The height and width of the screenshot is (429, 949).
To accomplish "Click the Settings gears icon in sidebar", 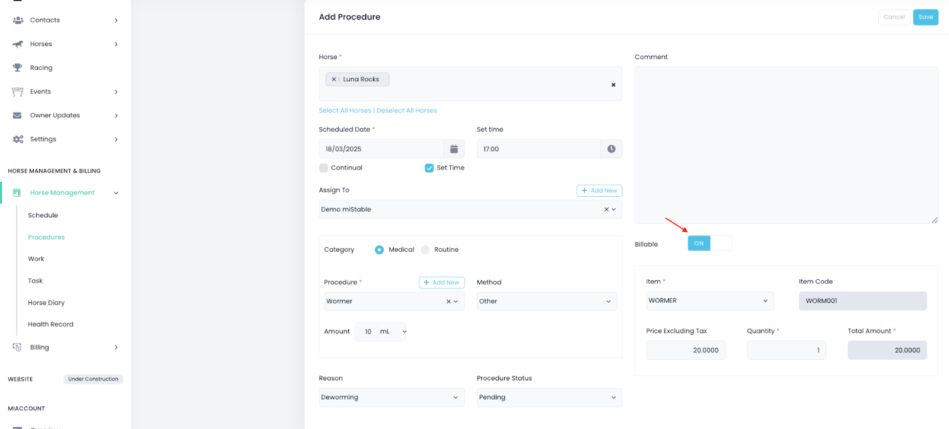I will tap(18, 139).
